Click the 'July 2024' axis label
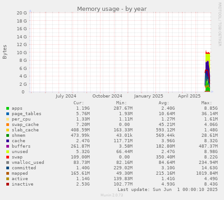The height and width of the screenshot is (200, 224). pyautogui.click(x=66, y=96)
